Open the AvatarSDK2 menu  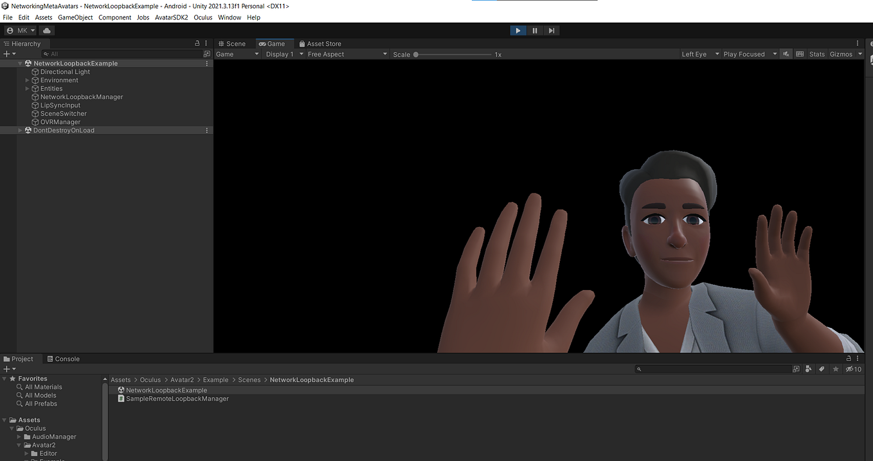click(170, 17)
